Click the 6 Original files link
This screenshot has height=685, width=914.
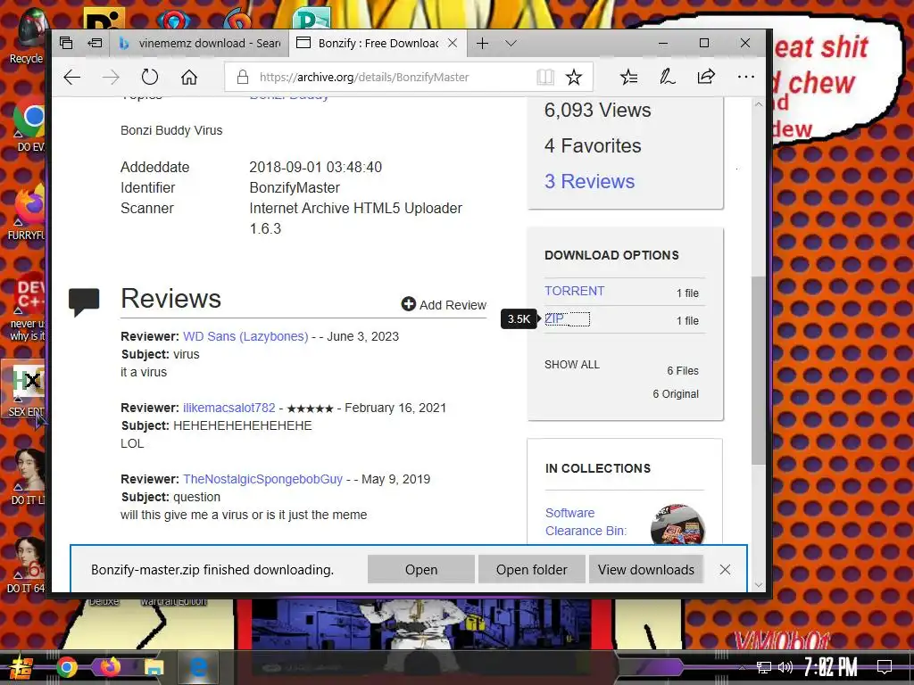(x=676, y=393)
